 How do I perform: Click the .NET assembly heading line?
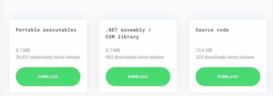[128, 30]
